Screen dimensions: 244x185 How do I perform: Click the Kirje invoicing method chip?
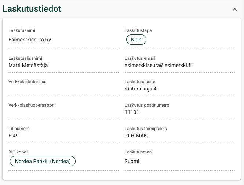(136, 40)
